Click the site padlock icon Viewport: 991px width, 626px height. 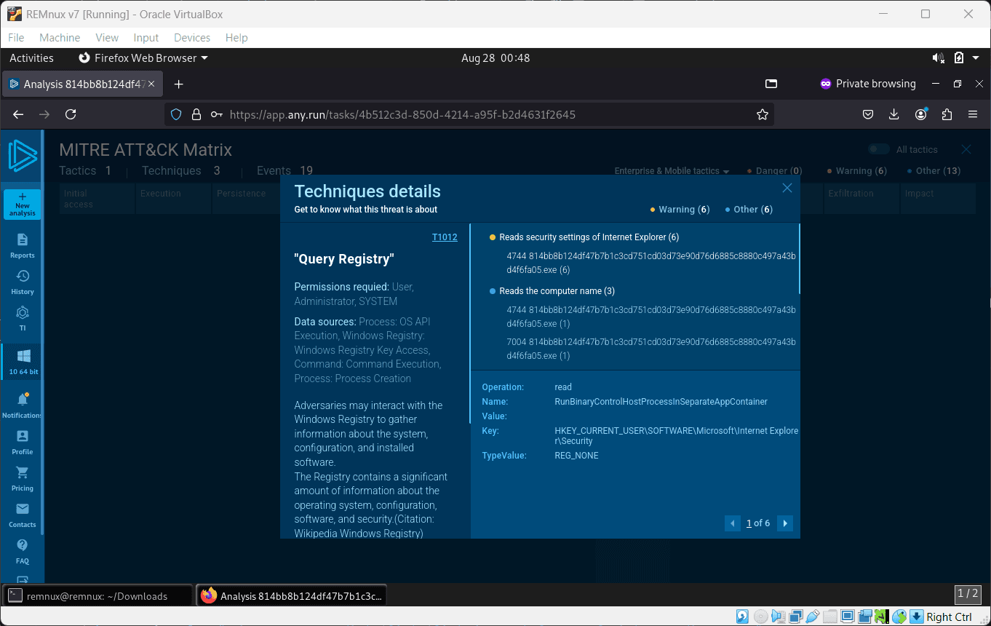[x=196, y=114]
